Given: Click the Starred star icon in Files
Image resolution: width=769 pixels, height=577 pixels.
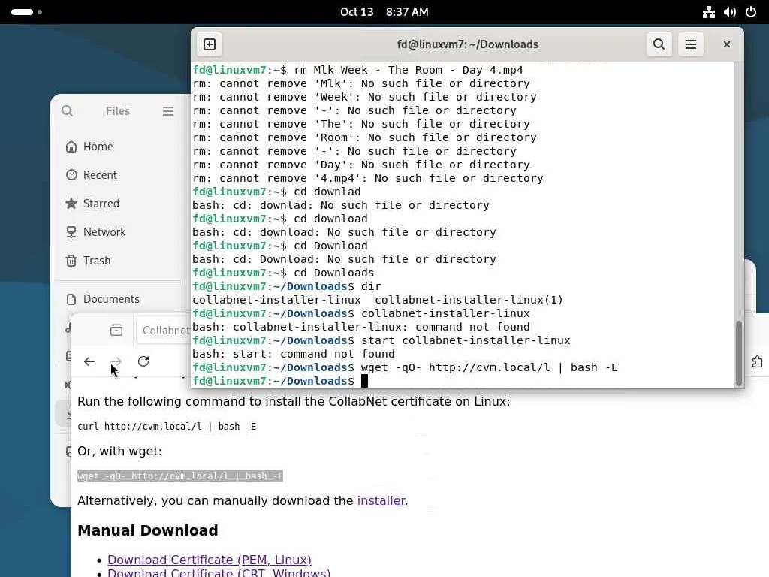Looking at the screenshot, I should 71,203.
